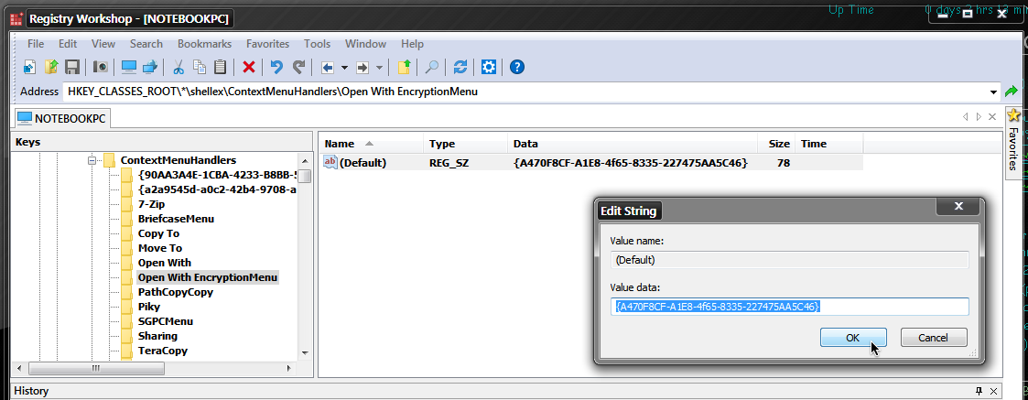
Task: Confirm with OK in Edit String dialog
Action: pos(853,338)
